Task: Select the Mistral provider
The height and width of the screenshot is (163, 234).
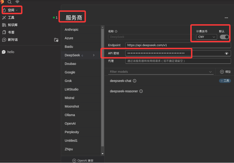Action: coord(81,98)
